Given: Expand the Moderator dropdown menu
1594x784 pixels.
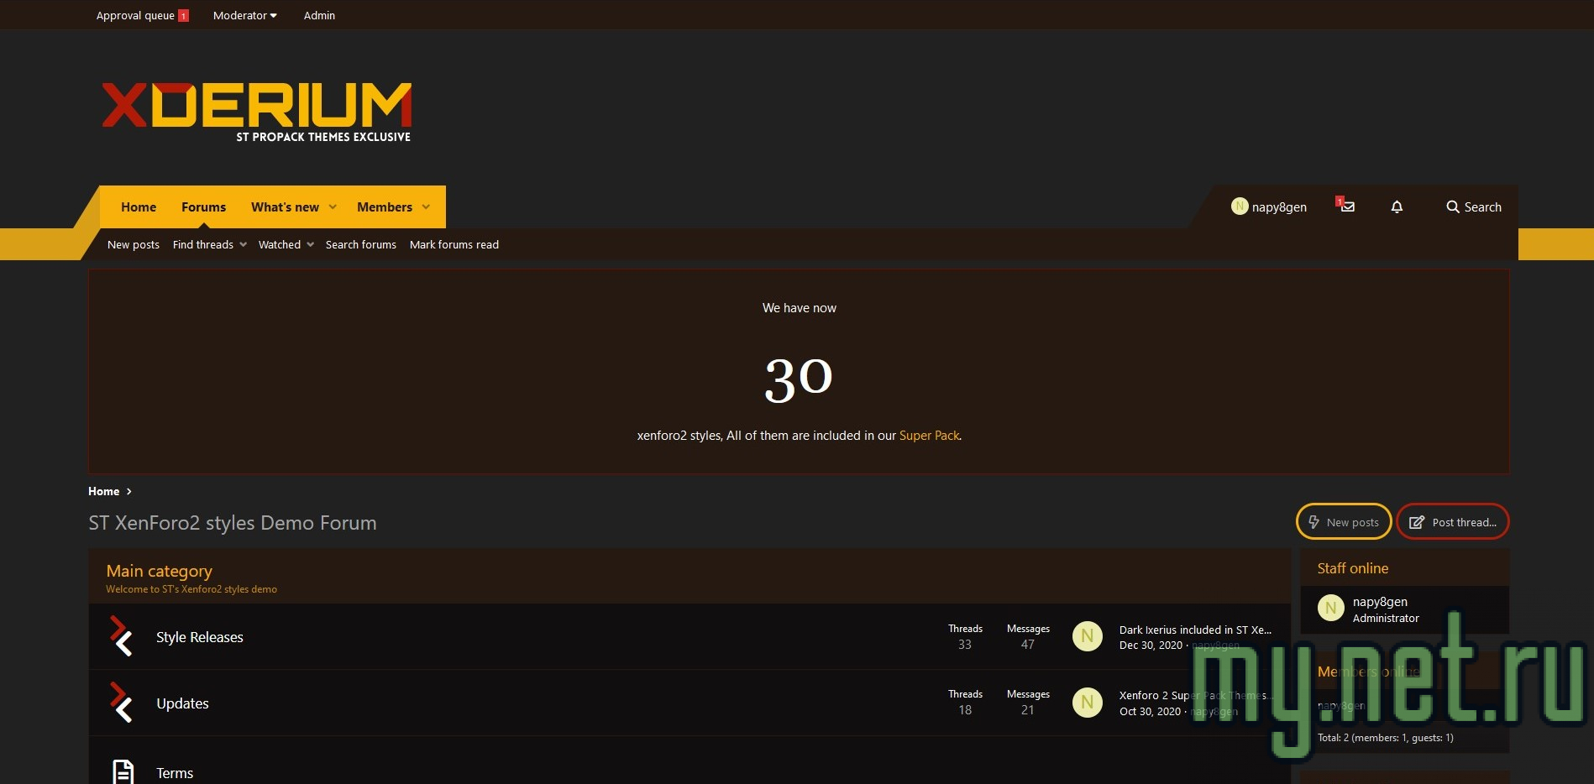Looking at the screenshot, I should click(x=244, y=15).
